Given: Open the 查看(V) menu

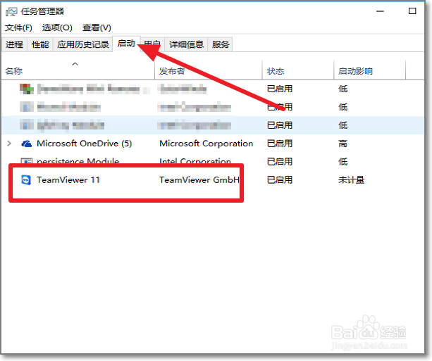Looking at the screenshot, I should tap(97, 27).
